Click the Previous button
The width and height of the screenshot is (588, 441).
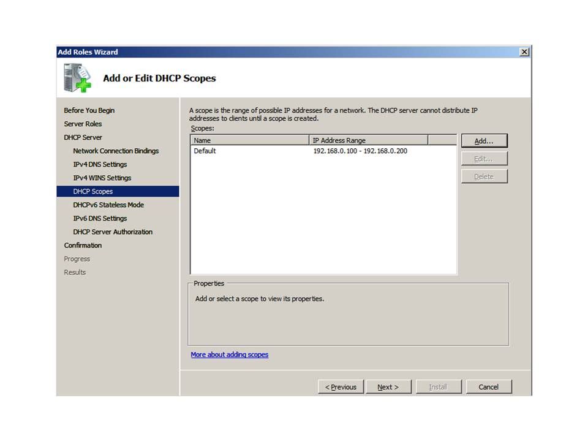(341, 386)
